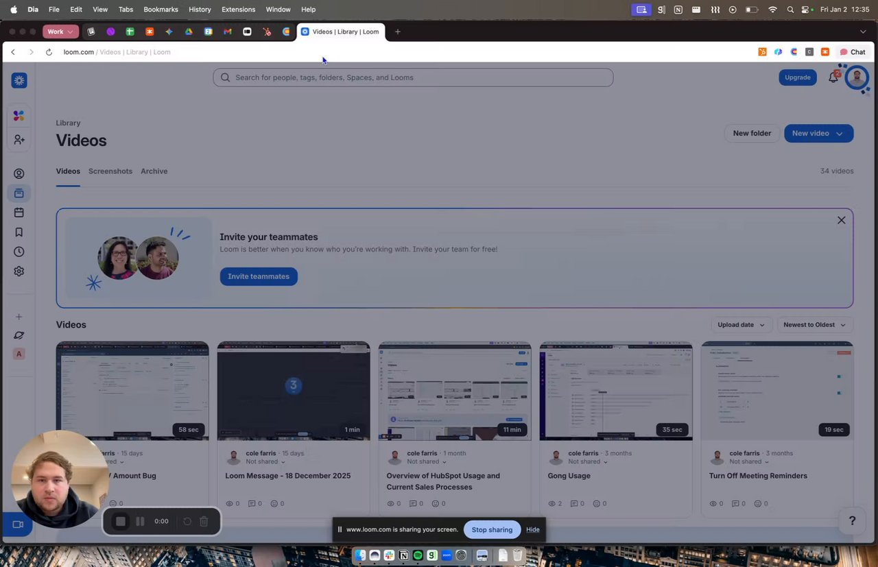Open the notifications bell

tap(833, 77)
